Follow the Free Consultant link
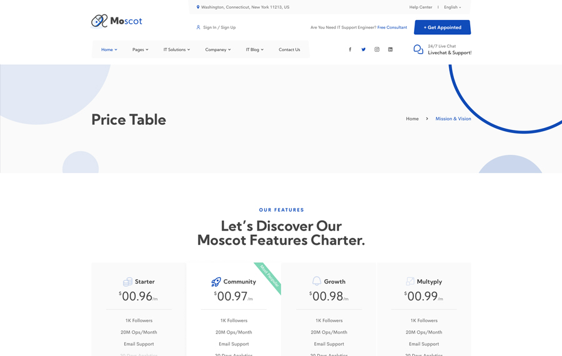 (392, 27)
